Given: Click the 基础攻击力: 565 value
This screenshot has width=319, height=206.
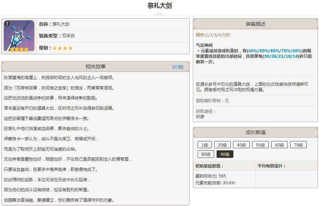Looking at the screenshot, I should (211, 176).
